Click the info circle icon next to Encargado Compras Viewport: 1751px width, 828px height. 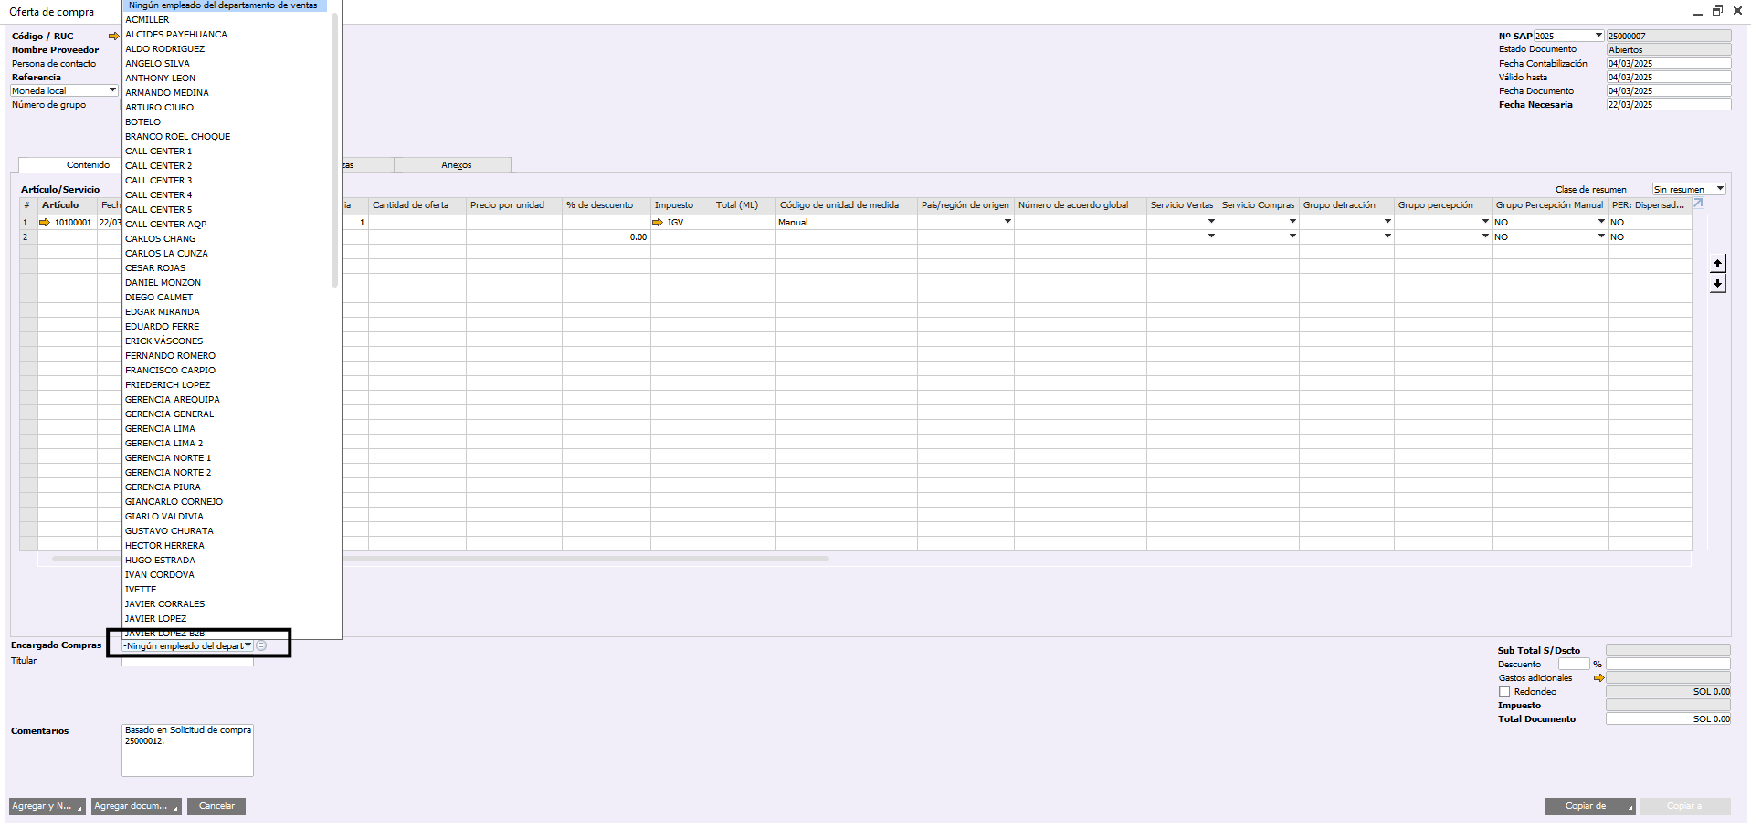pos(261,645)
